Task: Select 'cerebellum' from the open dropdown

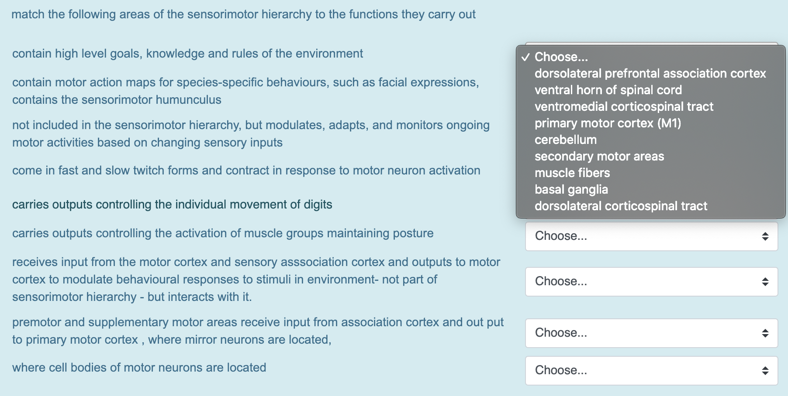Action: pos(565,140)
